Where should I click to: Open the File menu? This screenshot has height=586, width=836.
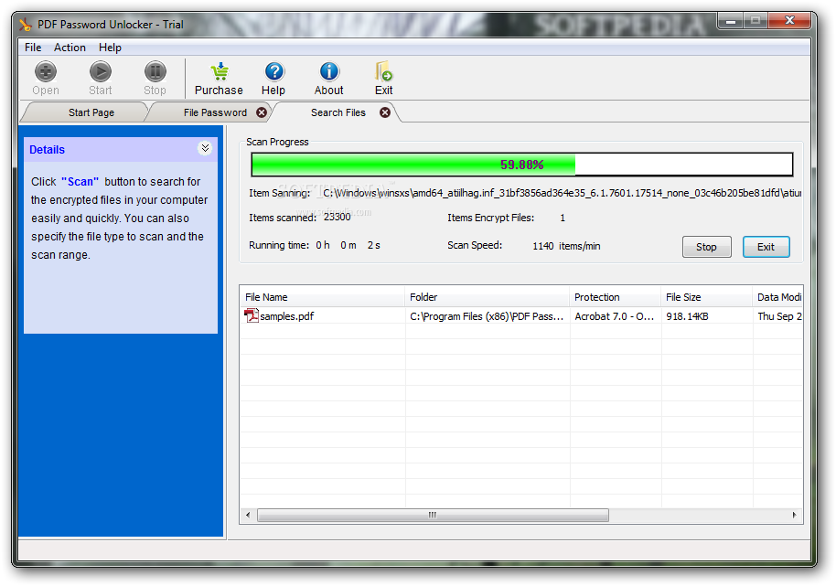point(33,48)
